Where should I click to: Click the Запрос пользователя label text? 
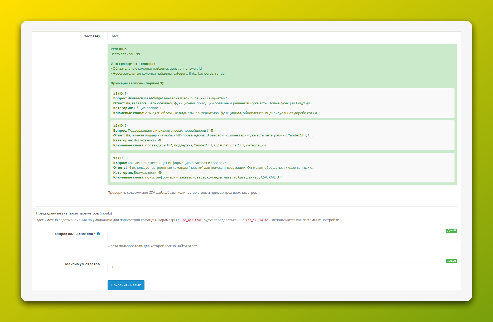[74, 234]
